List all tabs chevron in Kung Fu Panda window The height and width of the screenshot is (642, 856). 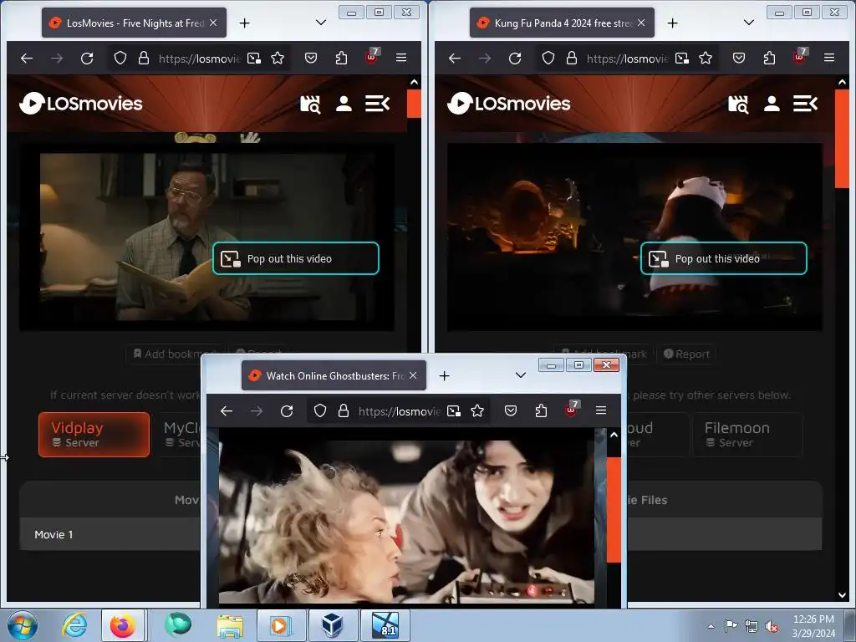pos(749,23)
